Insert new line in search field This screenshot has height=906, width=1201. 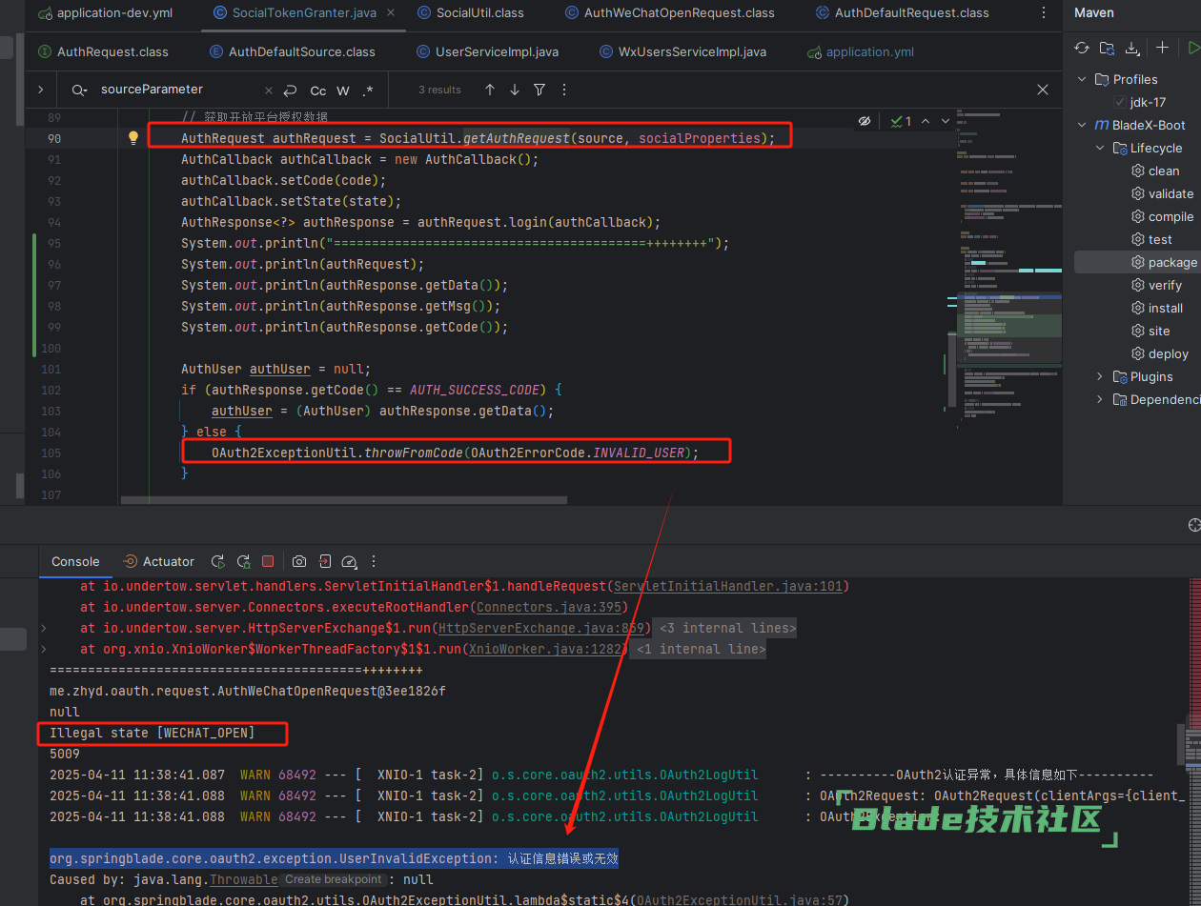pos(290,91)
